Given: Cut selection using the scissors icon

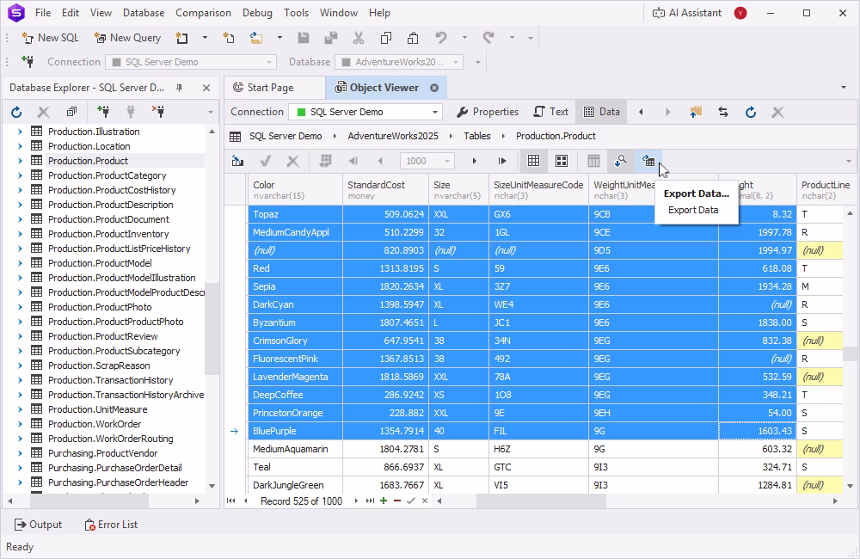Looking at the screenshot, I should [358, 38].
